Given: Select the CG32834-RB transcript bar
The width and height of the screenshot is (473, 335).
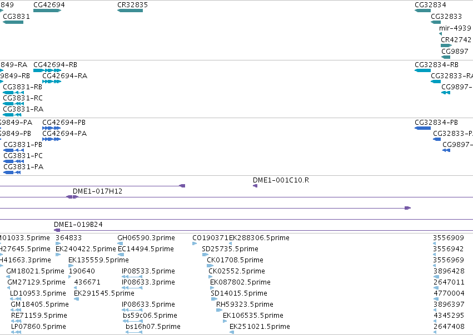Looking at the screenshot, I should click(422, 70).
